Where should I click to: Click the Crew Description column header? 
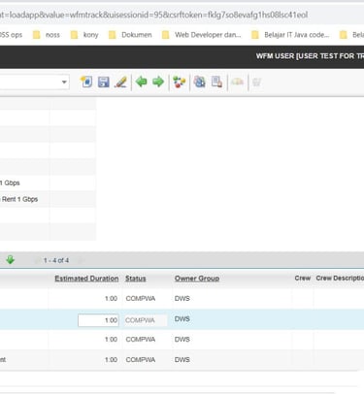(340, 279)
